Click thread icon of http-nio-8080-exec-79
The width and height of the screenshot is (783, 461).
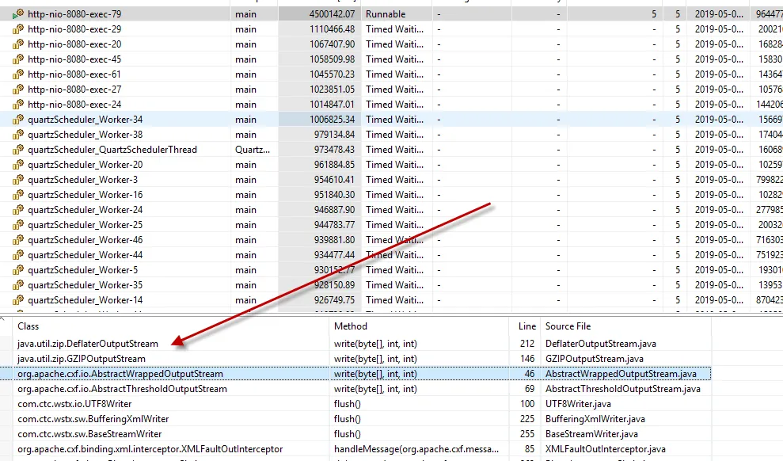click(18, 14)
